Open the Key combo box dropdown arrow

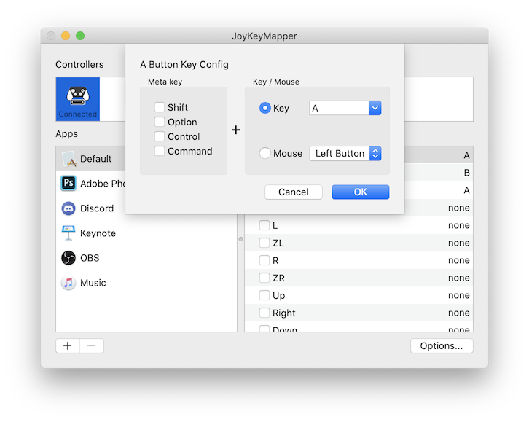(375, 108)
